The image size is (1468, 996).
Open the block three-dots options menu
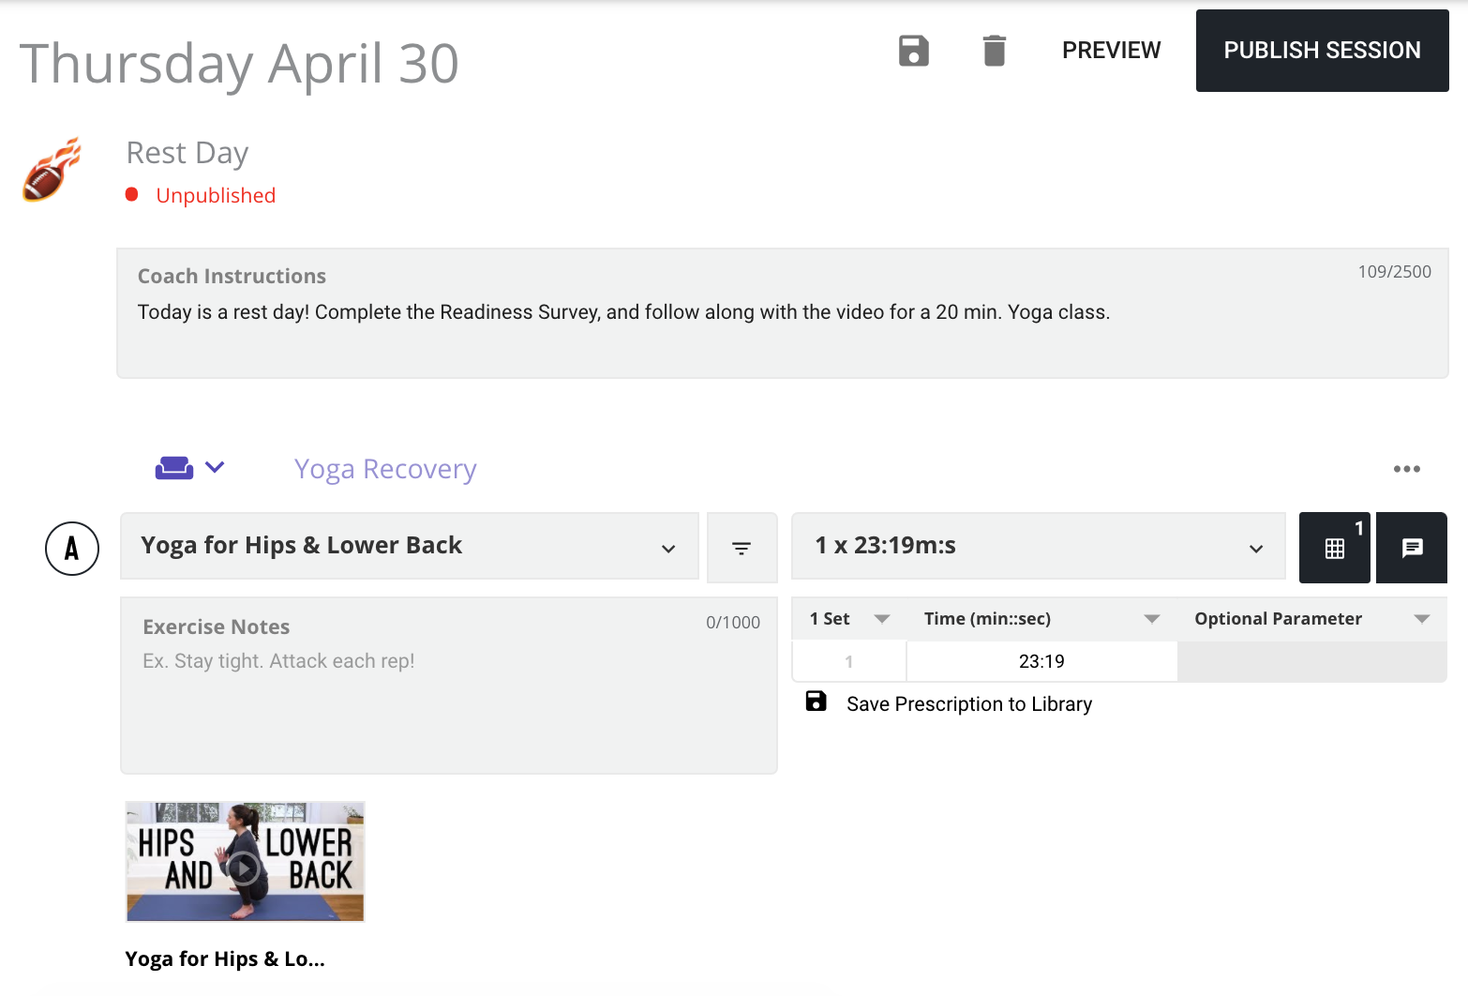(x=1406, y=469)
